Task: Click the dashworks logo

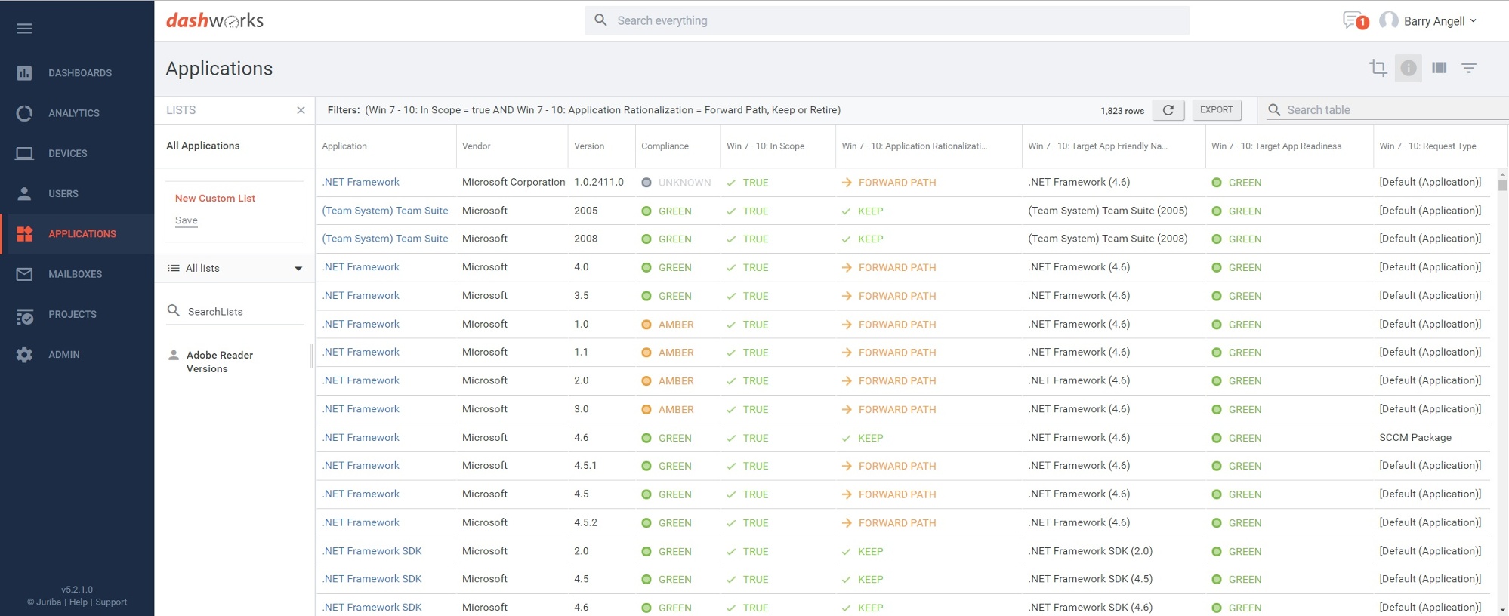Action: [x=214, y=20]
